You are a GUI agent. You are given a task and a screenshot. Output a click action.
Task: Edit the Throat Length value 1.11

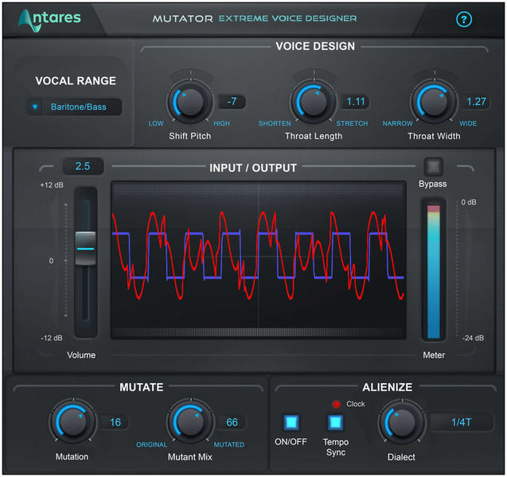coord(355,102)
